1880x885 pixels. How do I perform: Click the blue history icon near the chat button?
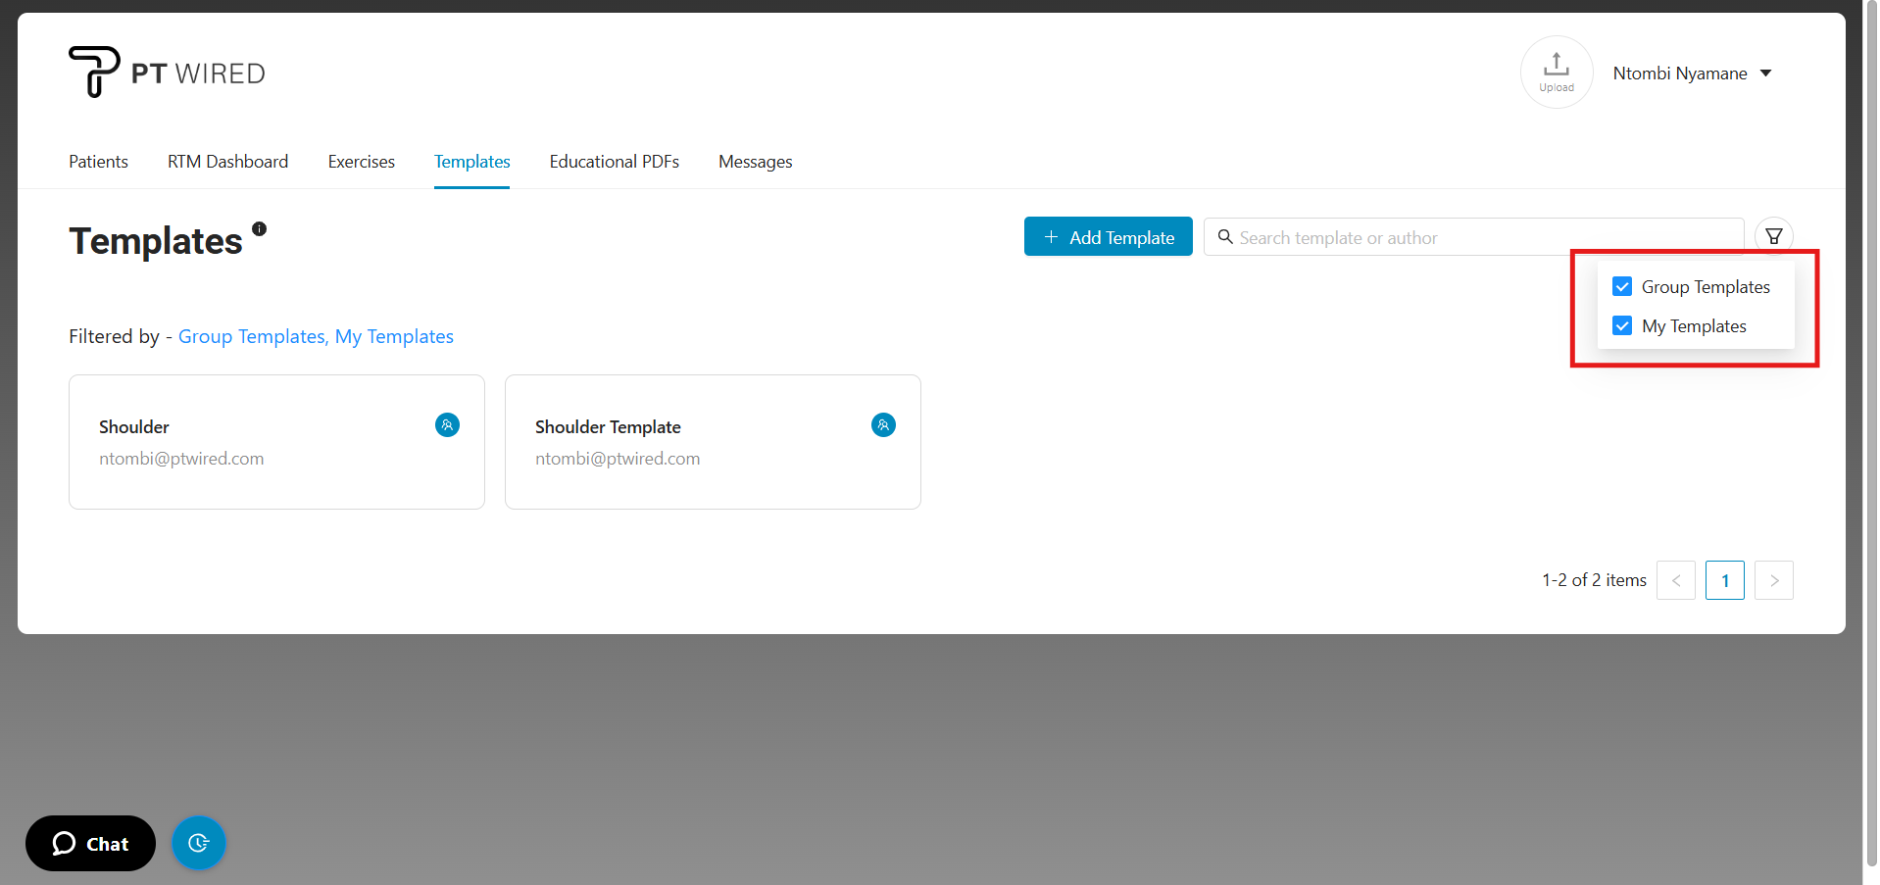199,843
